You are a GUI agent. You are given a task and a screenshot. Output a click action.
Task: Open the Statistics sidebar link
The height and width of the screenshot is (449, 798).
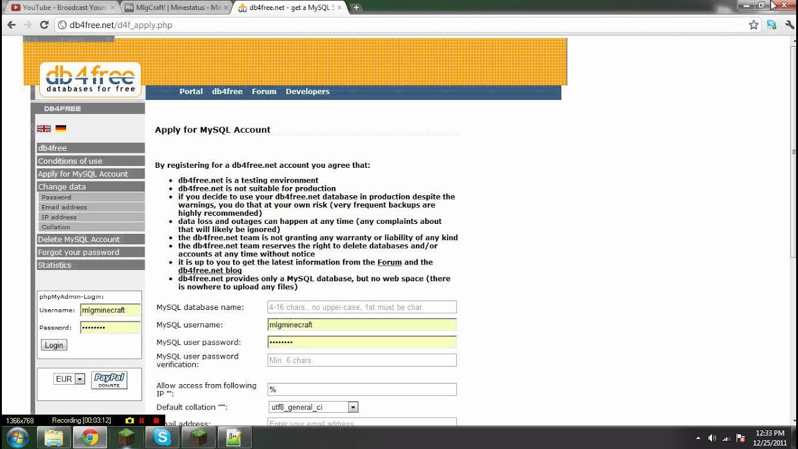click(x=90, y=265)
